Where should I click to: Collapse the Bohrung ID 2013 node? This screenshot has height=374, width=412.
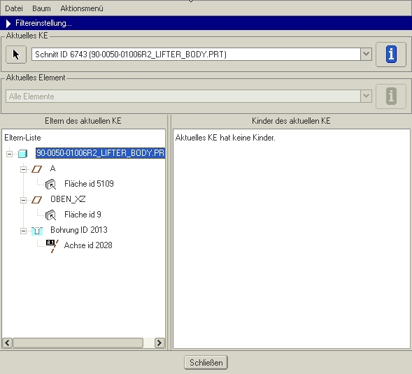click(23, 231)
